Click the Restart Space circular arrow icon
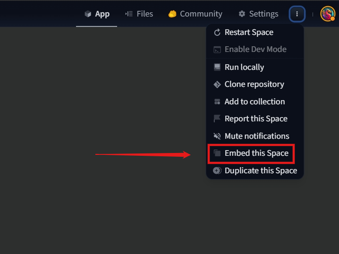 point(217,33)
